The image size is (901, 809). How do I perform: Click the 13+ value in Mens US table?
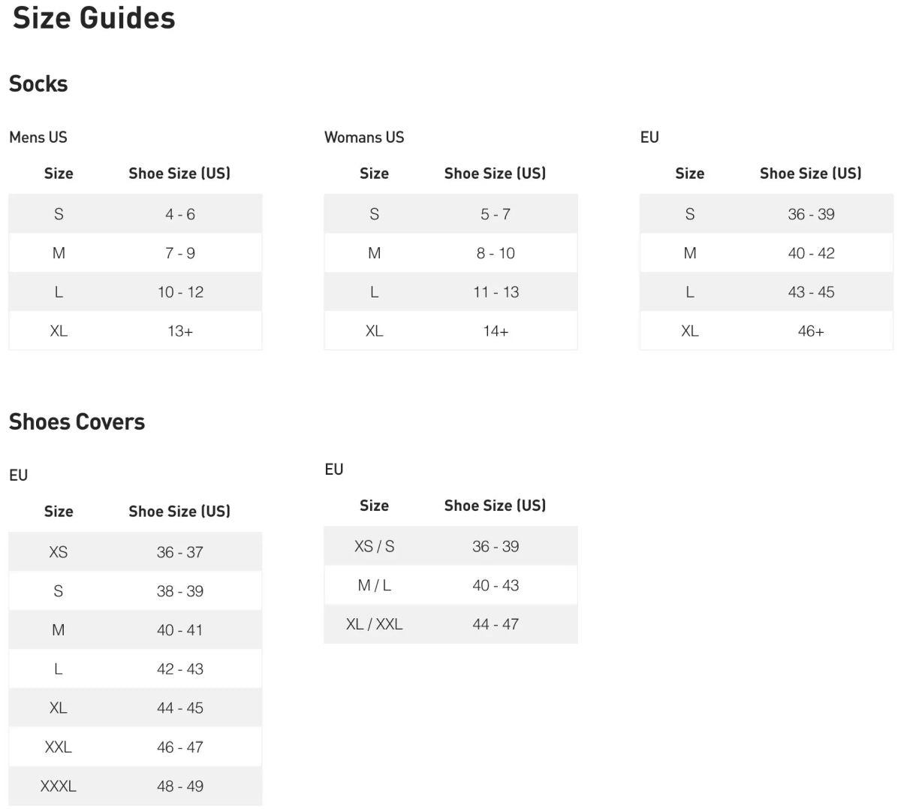(180, 331)
